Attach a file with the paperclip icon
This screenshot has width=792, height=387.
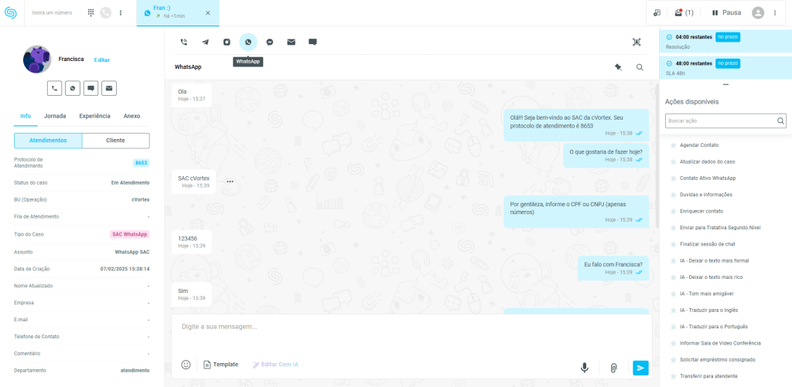pyautogui.click(x=613, y=368)
